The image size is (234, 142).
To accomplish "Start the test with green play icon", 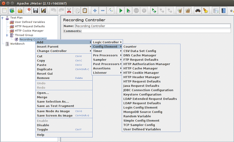I will pyautogui.click(x=121, y=11).
